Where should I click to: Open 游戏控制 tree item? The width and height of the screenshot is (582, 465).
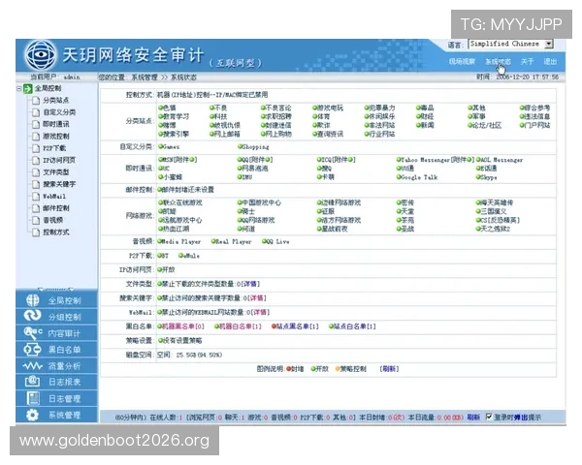[x=55, y=137]
